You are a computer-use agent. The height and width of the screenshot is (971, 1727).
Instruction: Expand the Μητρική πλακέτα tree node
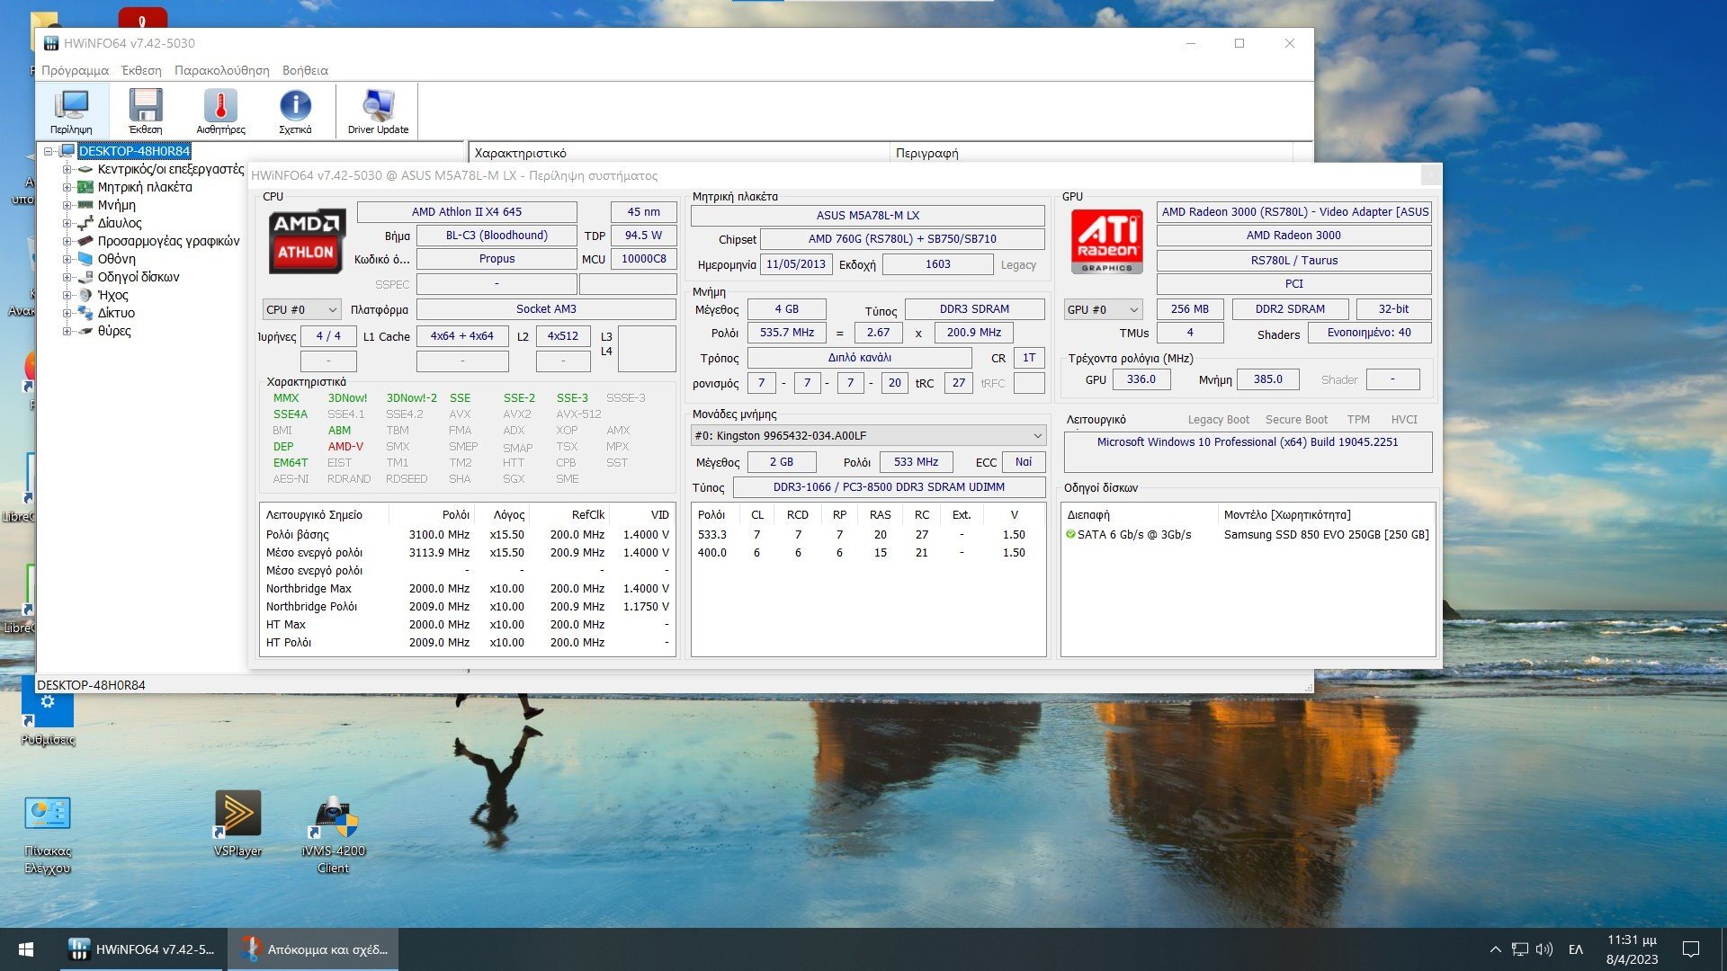[67, 187]
